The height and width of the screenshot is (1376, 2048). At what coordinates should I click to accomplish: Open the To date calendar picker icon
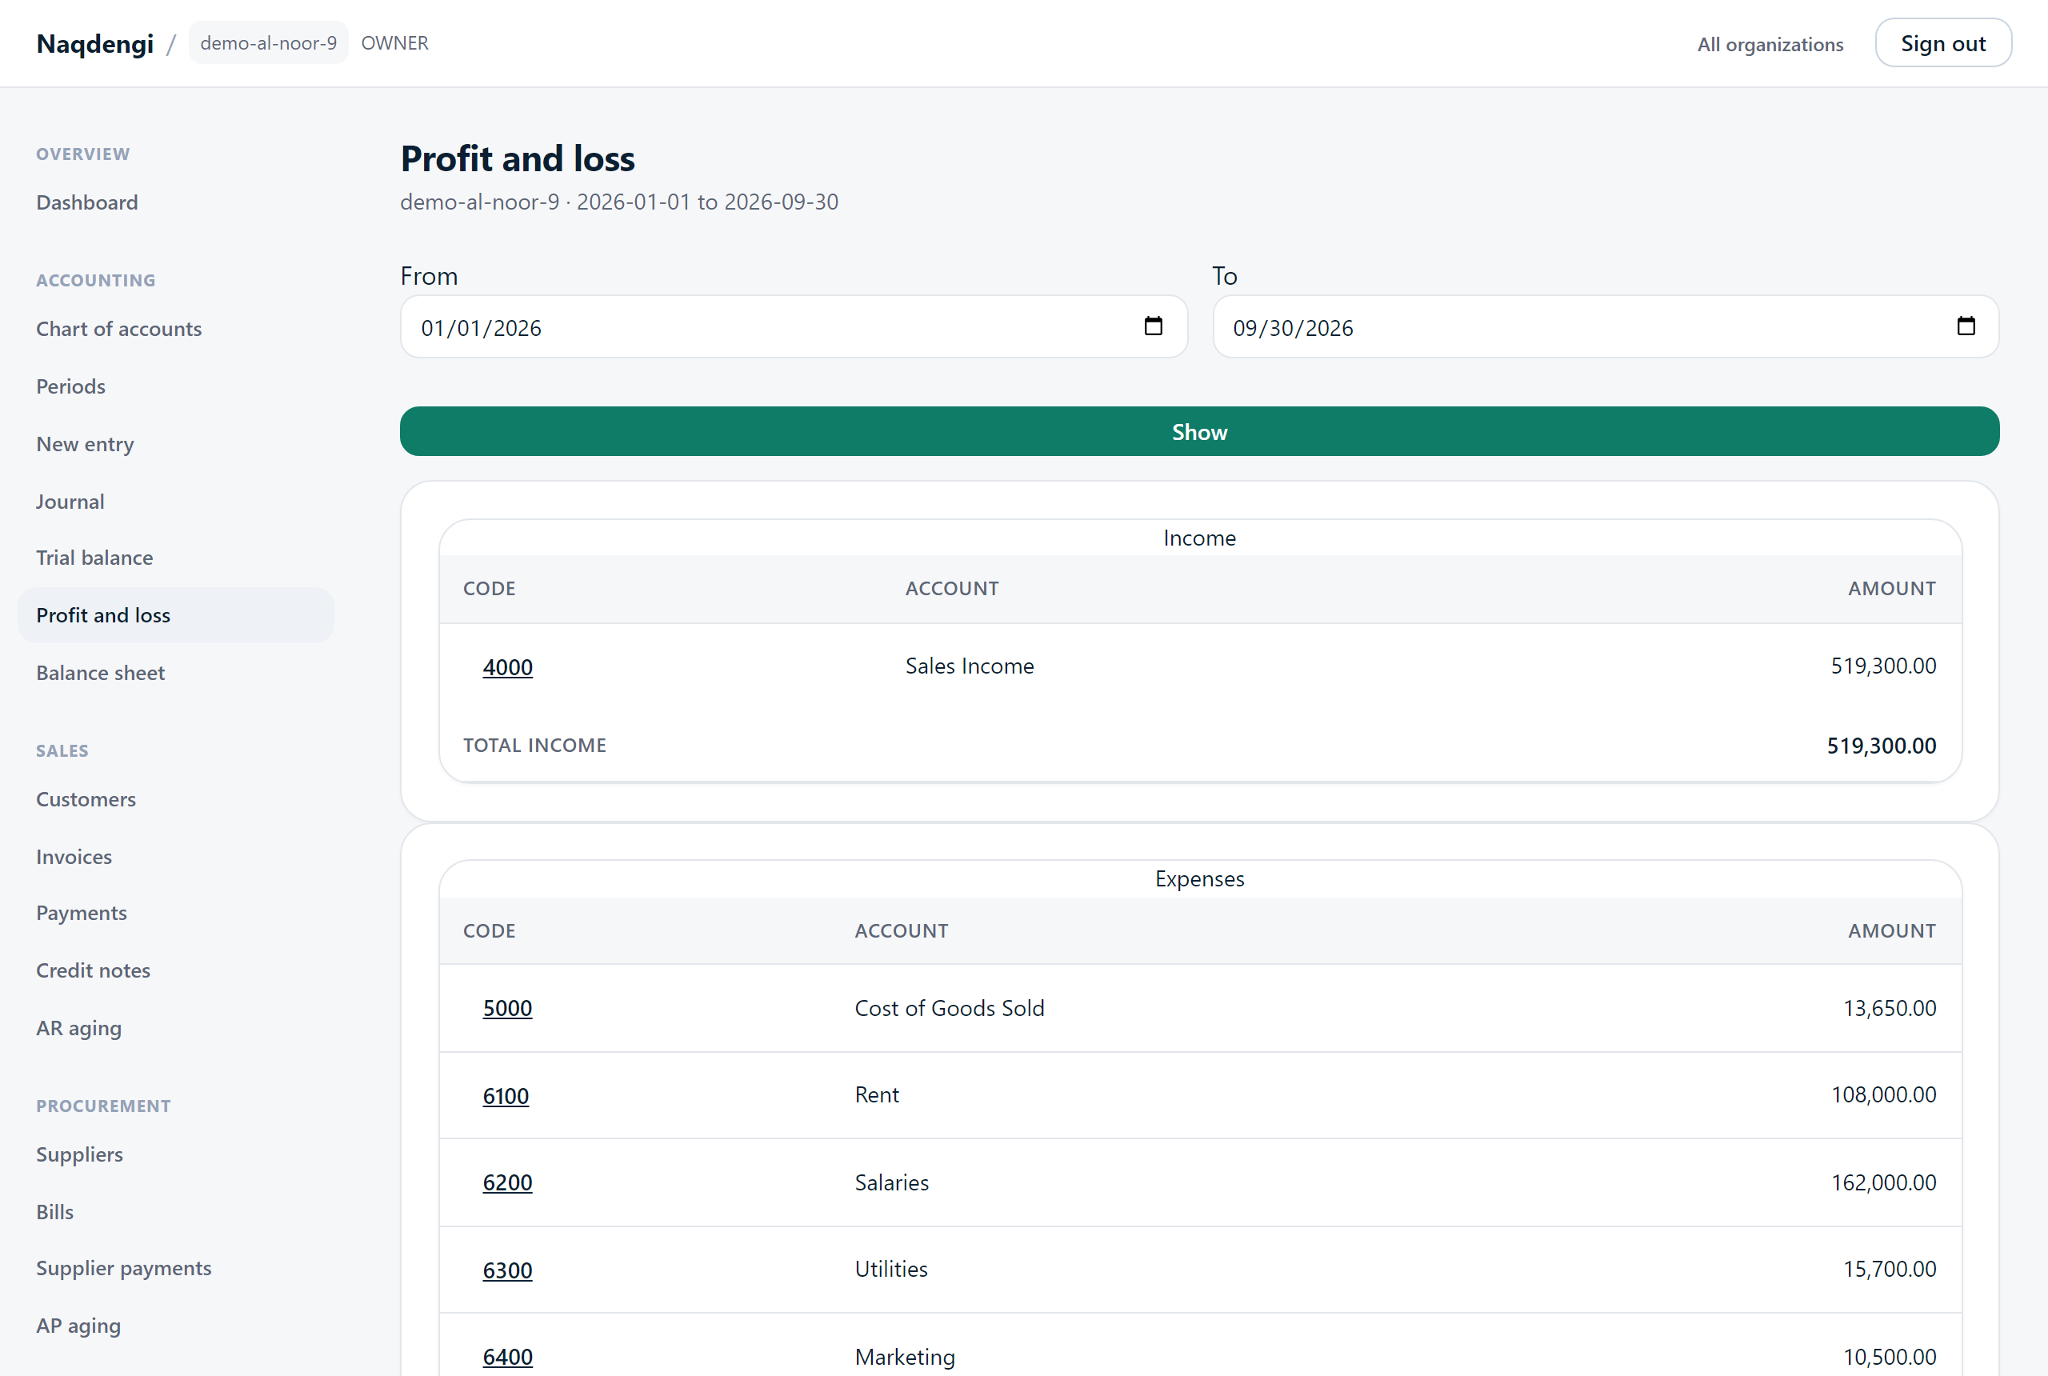click(1966, 326)
